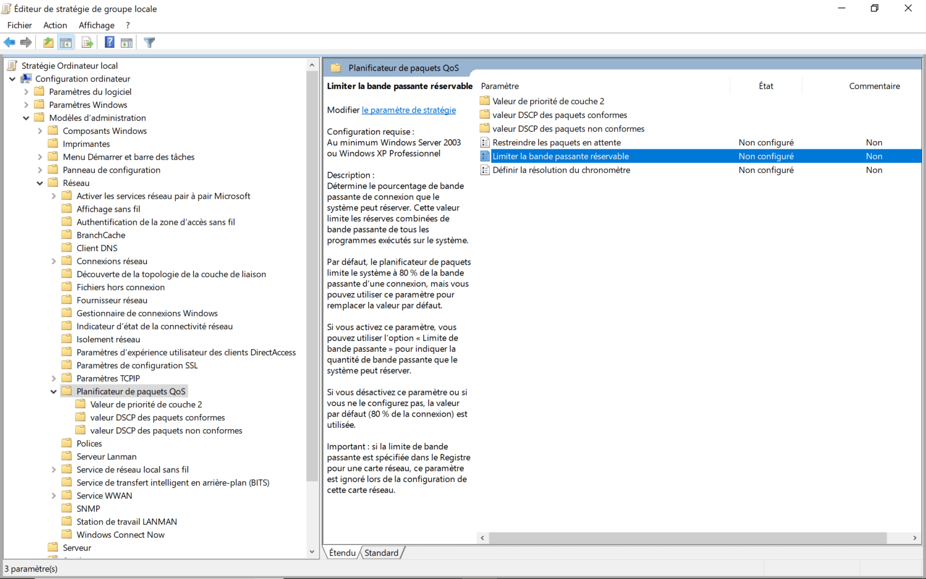Expand the Service WWAN node
Image resolution: width=926 pixels, height=579 pixels.
pyautogui.click(x=54, y=496)
